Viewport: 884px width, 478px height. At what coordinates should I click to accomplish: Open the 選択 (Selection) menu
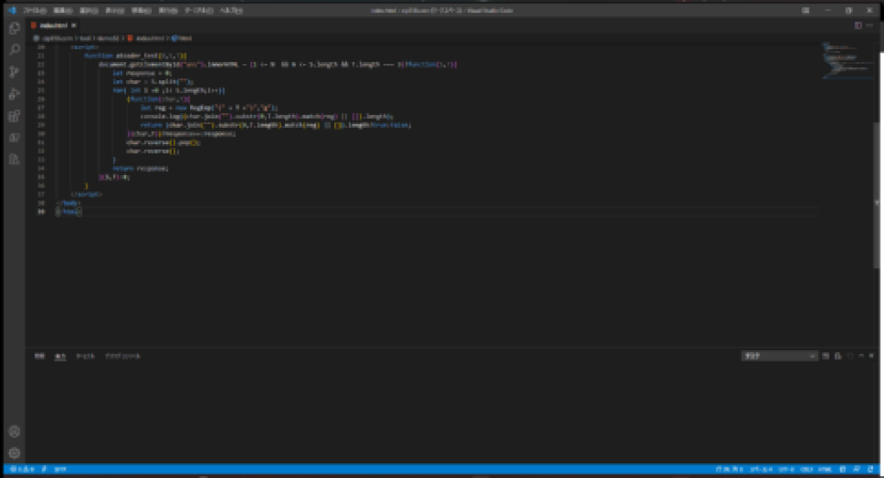point(89,10)
